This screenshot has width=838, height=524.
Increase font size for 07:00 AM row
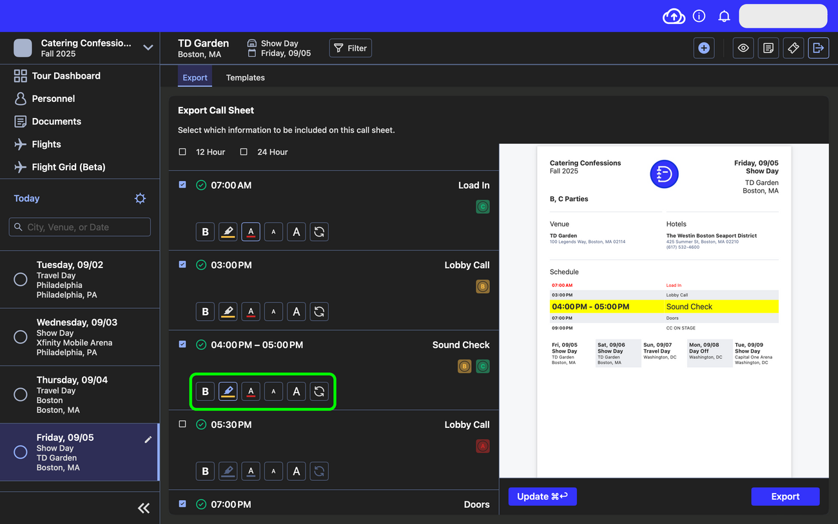(x=297, y=232)
